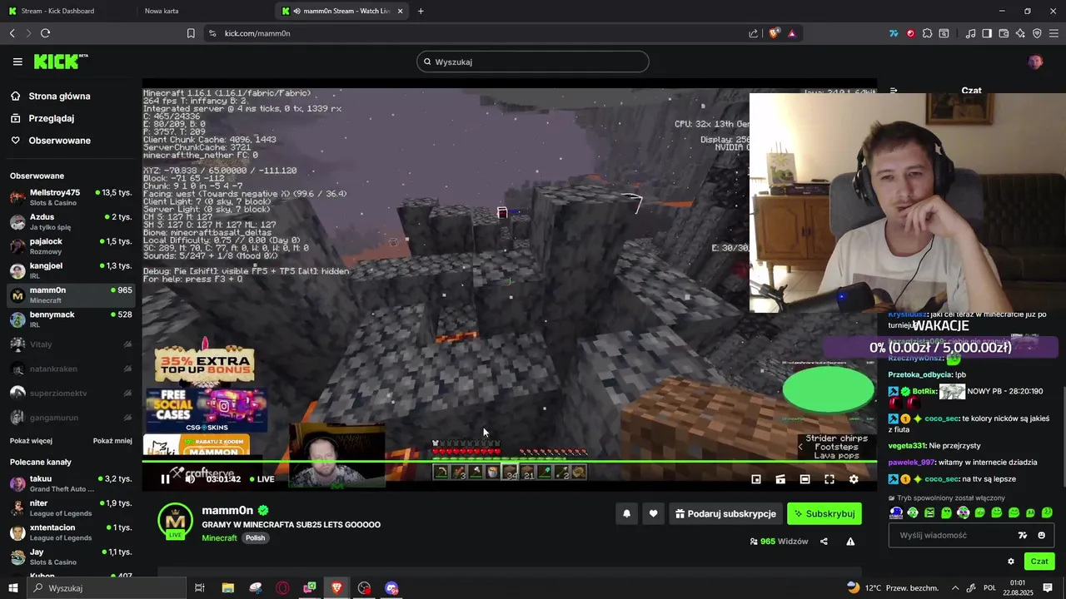Mute the stream volume
1066x599 pixels.
pos(190,479)
